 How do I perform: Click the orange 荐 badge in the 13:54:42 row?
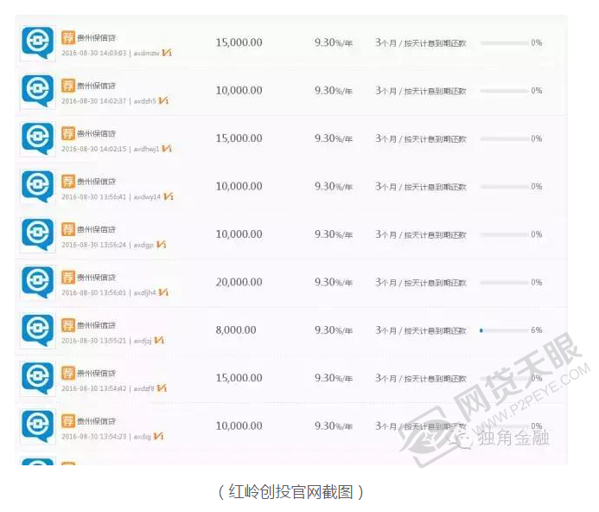[68, 373]
